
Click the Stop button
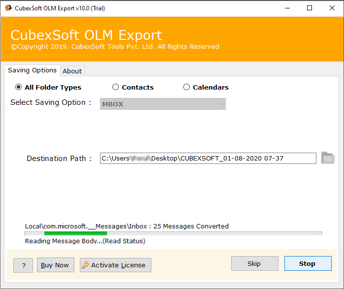click(x=308, y=263)
